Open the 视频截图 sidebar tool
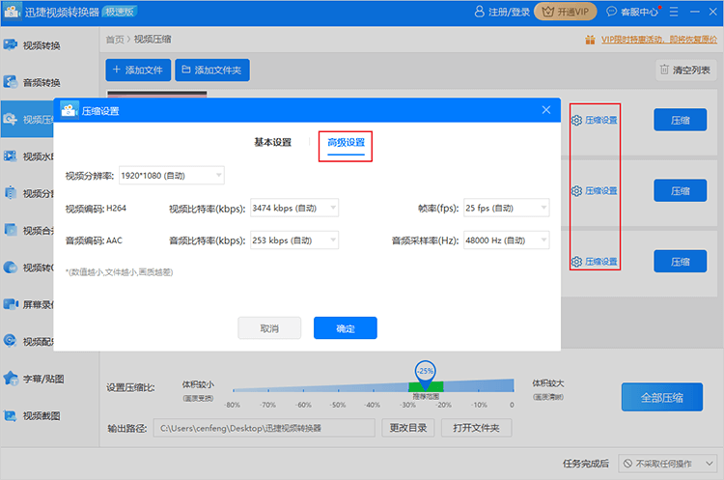Viewport: 724px width, 480px height. [11, 415]
